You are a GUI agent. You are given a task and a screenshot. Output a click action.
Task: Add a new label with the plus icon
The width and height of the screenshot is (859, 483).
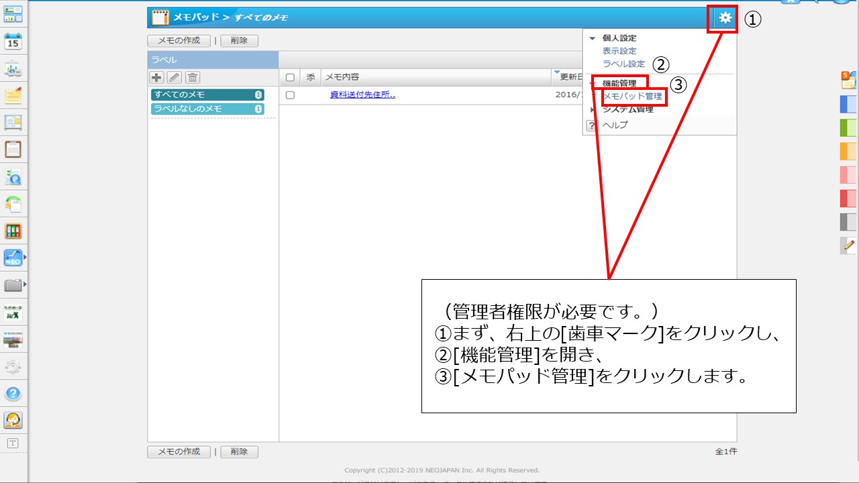157,78
